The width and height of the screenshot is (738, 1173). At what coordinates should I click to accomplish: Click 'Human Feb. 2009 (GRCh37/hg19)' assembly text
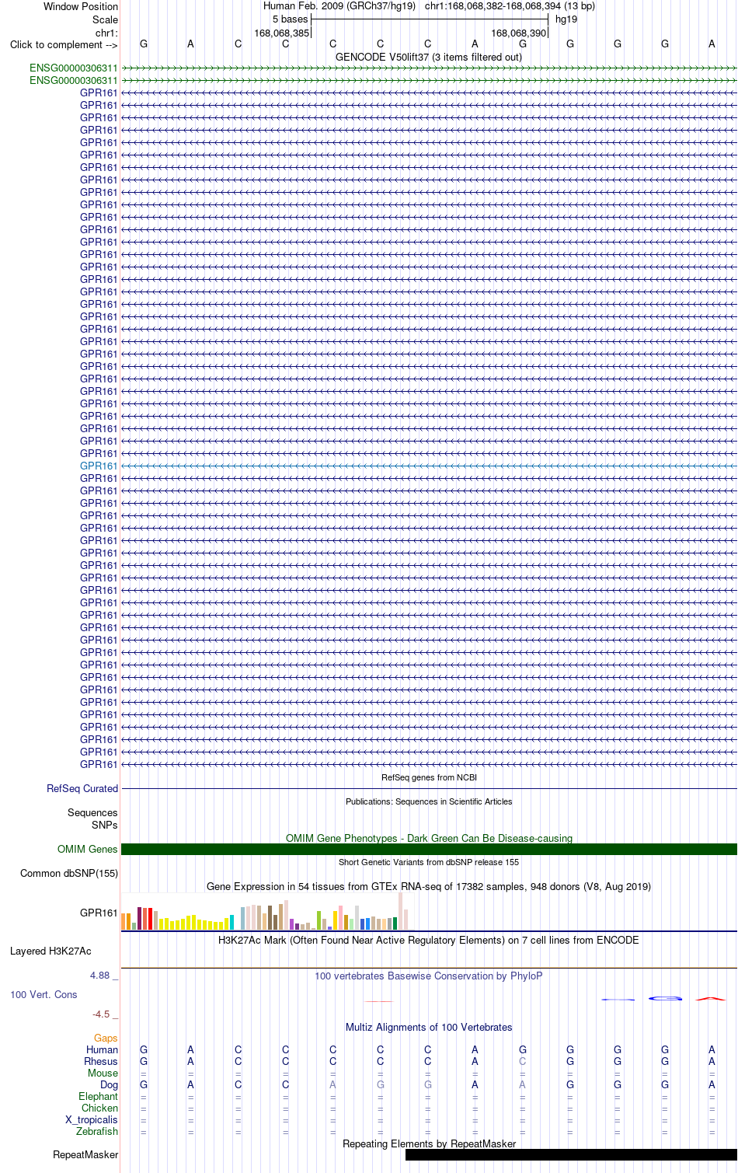coord(339,5)
